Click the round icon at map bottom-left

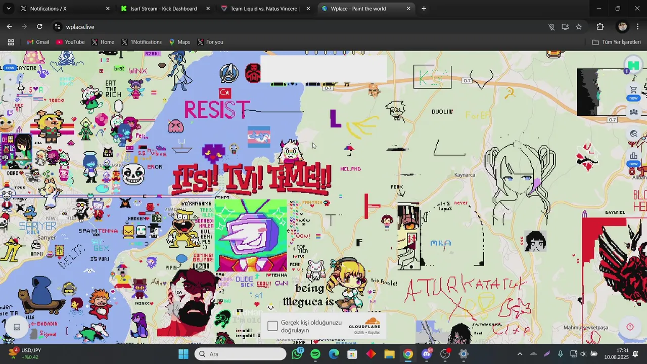point(17,327)
